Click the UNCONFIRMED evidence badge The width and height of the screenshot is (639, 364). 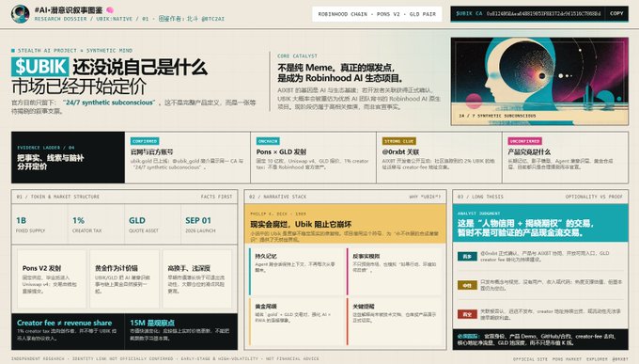tap(524, 141)
